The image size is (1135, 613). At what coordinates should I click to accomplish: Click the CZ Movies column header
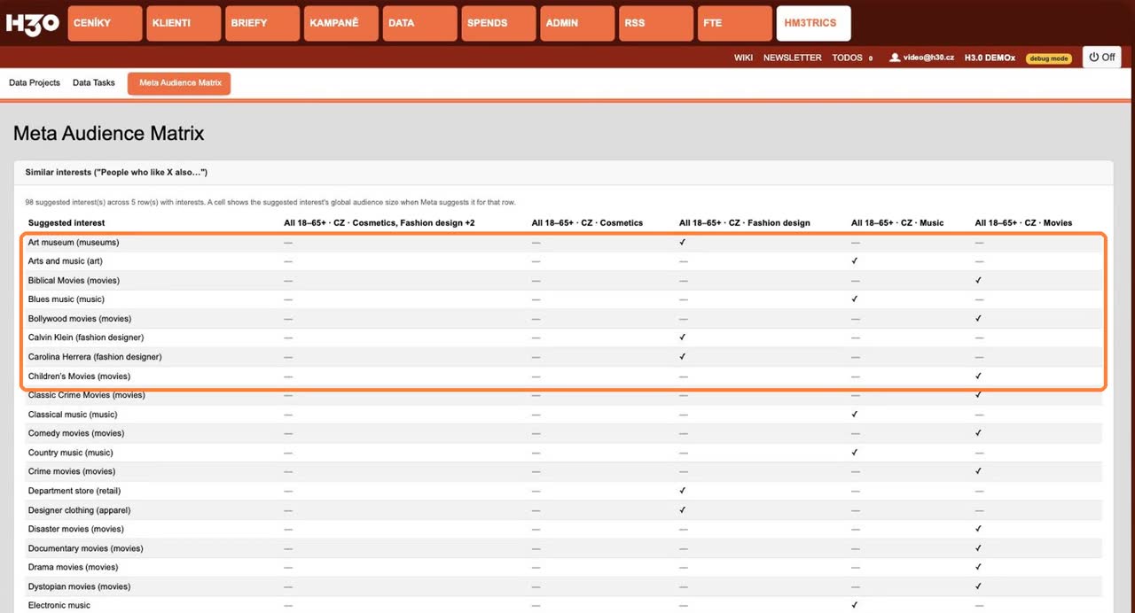click(x=1023, y=223)
